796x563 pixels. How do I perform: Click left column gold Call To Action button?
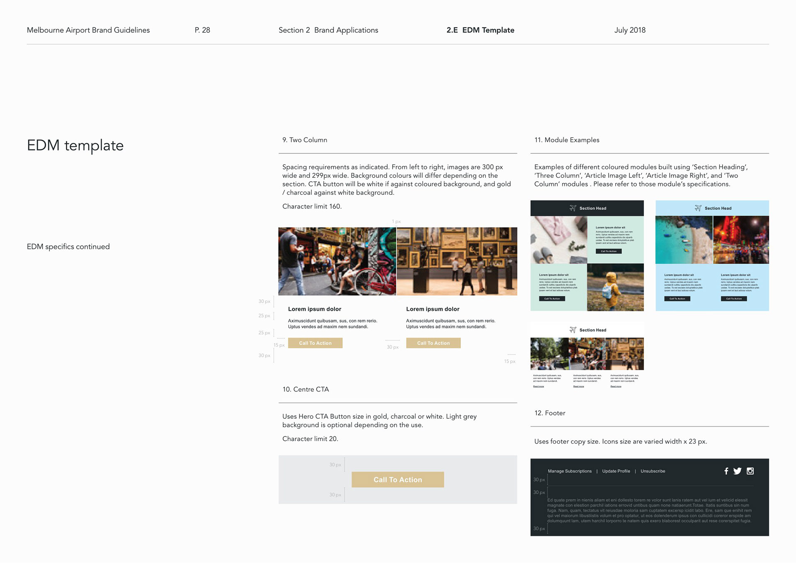pos(315,343)
